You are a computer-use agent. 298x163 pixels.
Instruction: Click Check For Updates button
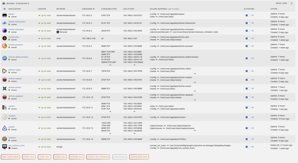(98, 157)
